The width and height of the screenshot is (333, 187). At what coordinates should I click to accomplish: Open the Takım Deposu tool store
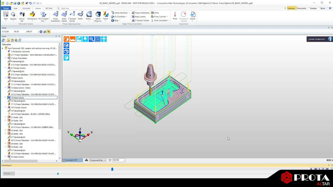click(x=98, y=17)
